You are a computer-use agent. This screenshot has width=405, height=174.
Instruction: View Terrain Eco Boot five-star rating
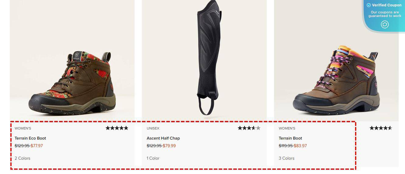tap(117, 128)
